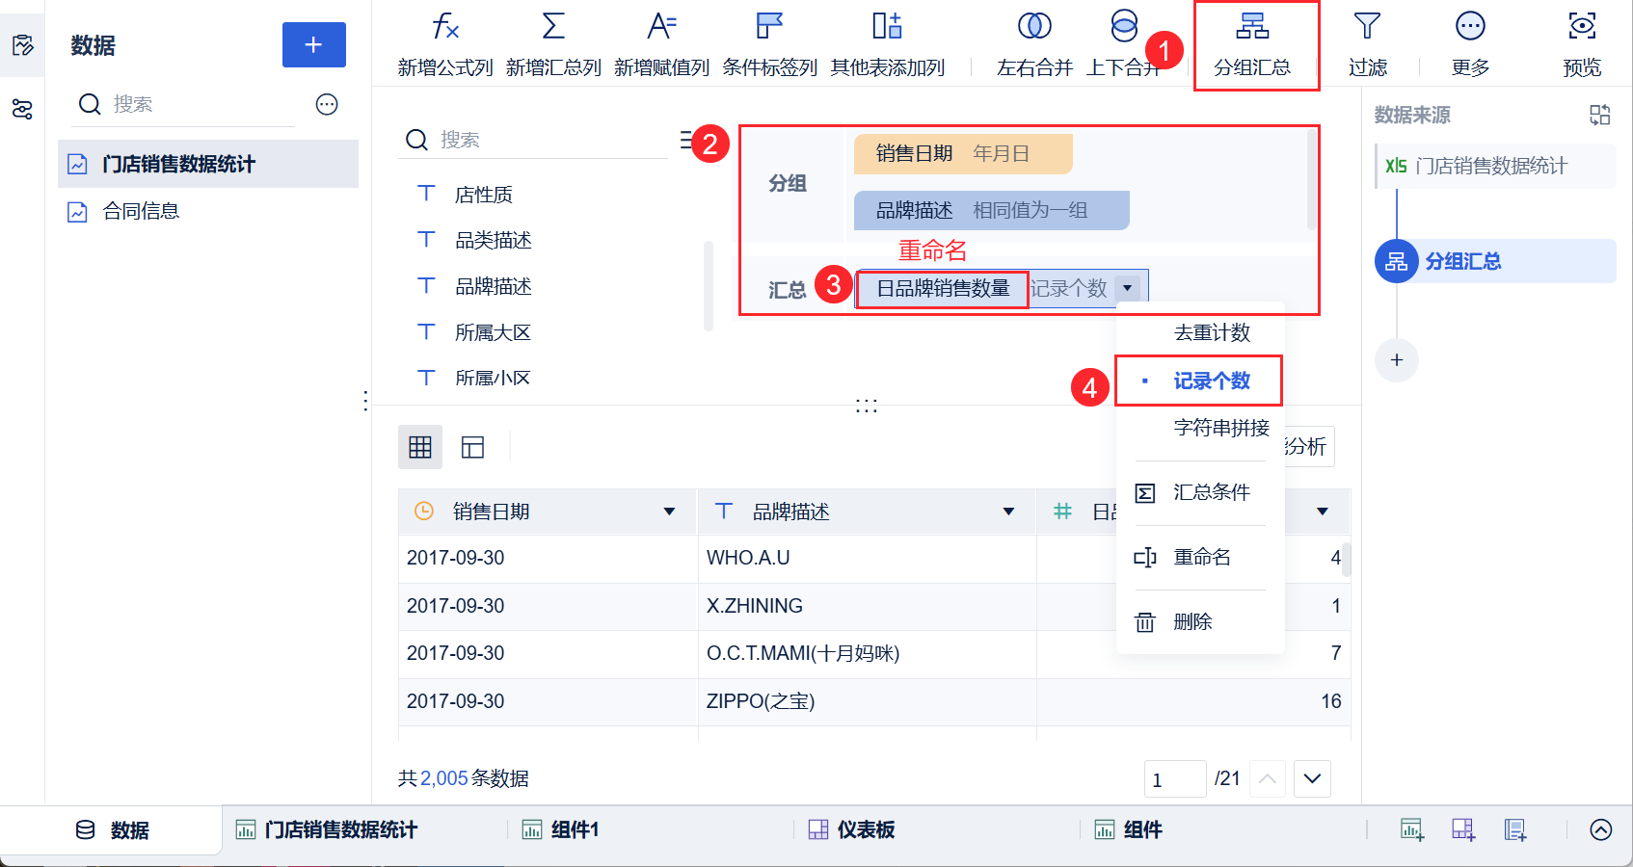1633x867 pixels.
Task: Choose 去重计数 from the summary menu
Action: tap(1211, 332)
